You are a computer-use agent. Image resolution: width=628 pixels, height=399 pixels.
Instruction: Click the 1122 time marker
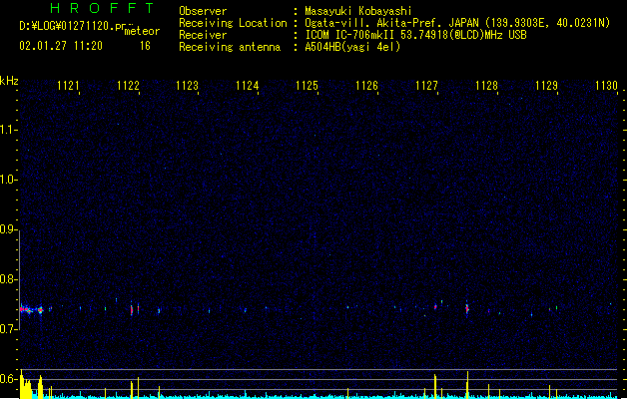point(128,86)
